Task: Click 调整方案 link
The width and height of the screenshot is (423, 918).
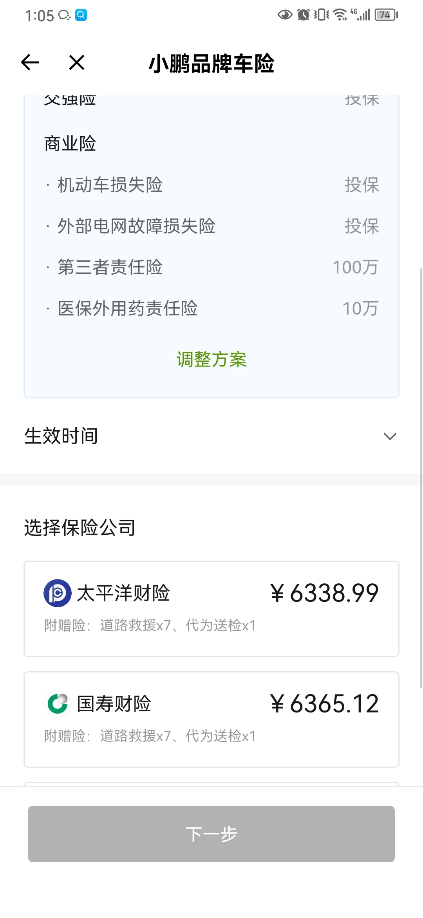Action: [x=211, y=359]
